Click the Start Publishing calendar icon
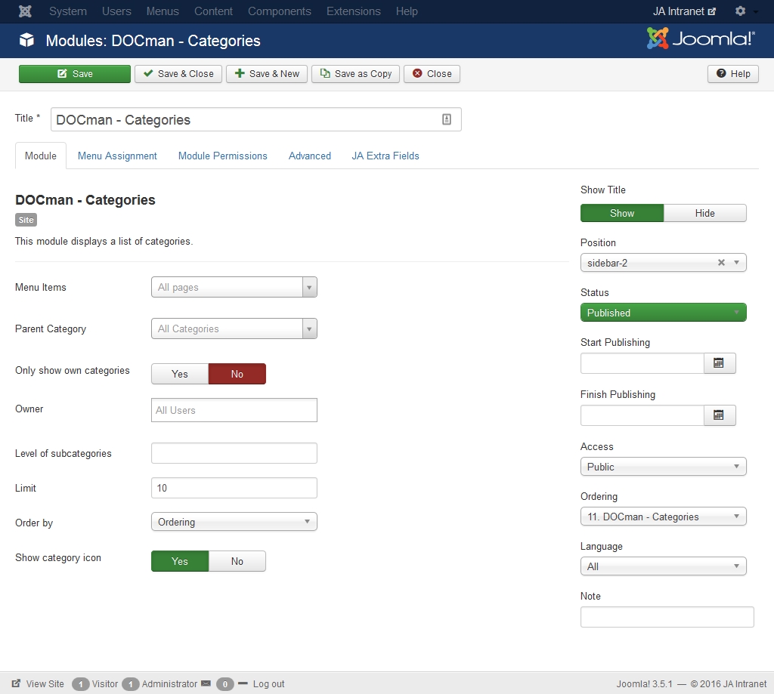The height and width of the screenshot is (694, 774). (x=720, y=363)
